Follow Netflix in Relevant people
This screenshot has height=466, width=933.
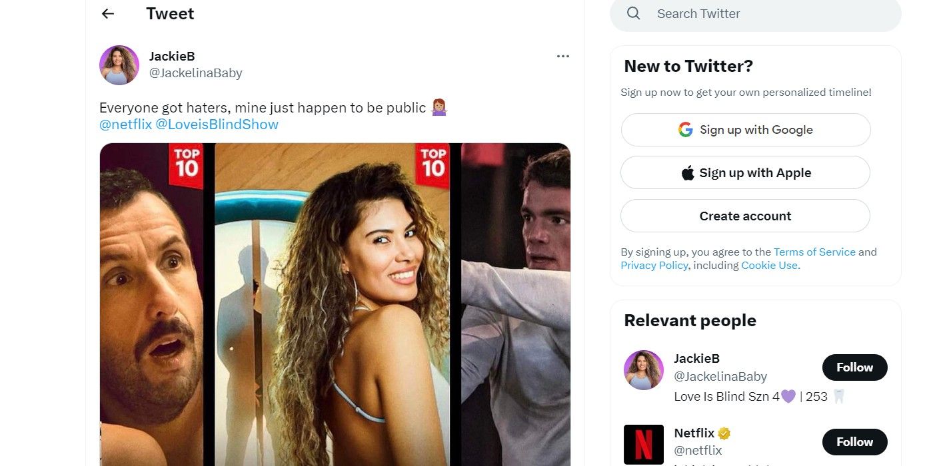854,442
